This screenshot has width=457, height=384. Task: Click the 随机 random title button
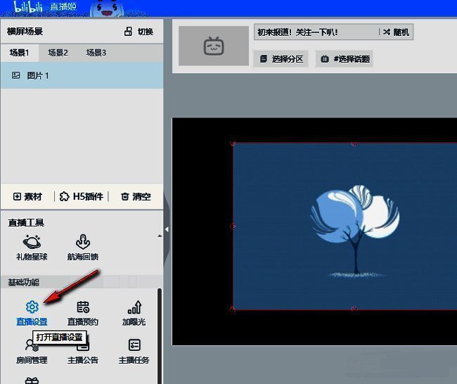[396, 32]
